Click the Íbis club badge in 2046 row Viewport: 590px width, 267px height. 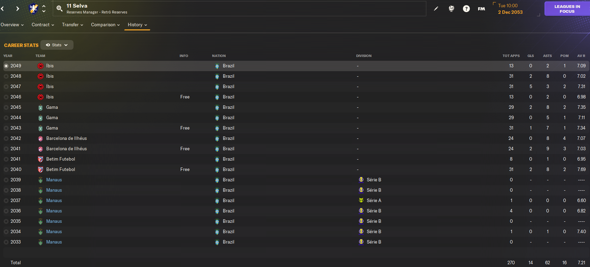pos(41,97)
